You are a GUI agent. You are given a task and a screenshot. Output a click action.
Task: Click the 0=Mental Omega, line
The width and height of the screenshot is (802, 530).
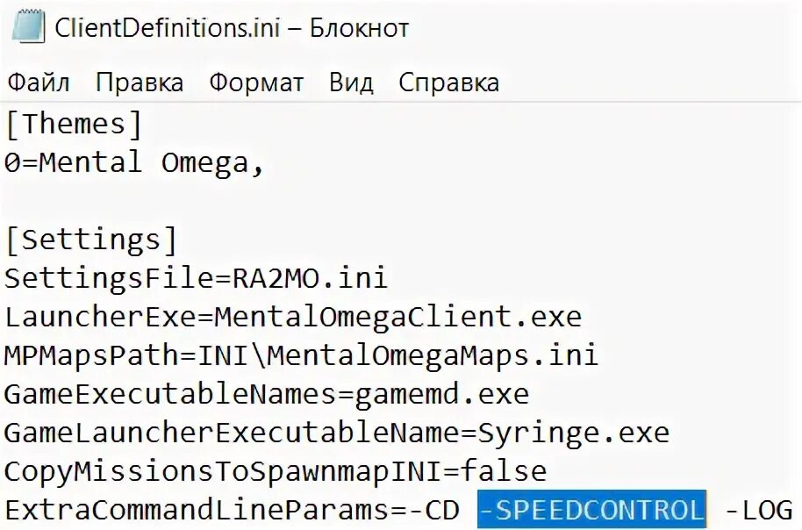coord(134,162)
